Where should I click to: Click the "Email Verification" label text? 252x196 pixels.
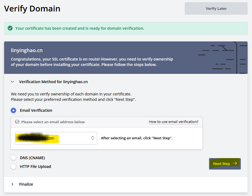[36, 110]
